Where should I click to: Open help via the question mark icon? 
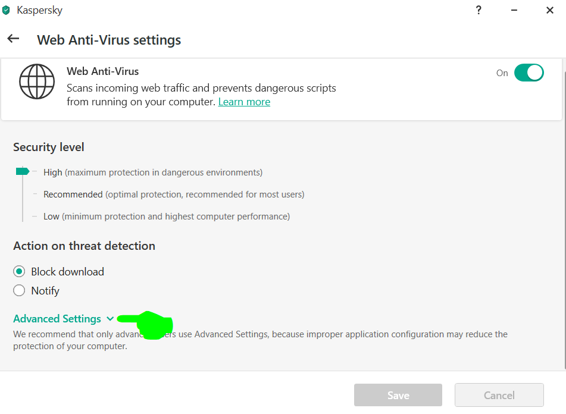pyautogui.click(x=479, y=10)
